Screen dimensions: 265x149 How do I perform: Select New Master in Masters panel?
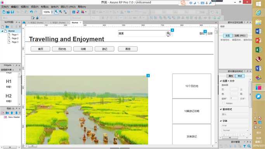[14, 117]
